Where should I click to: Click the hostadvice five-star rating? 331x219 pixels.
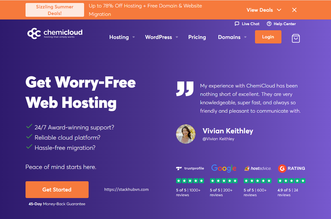coord(257,181)
